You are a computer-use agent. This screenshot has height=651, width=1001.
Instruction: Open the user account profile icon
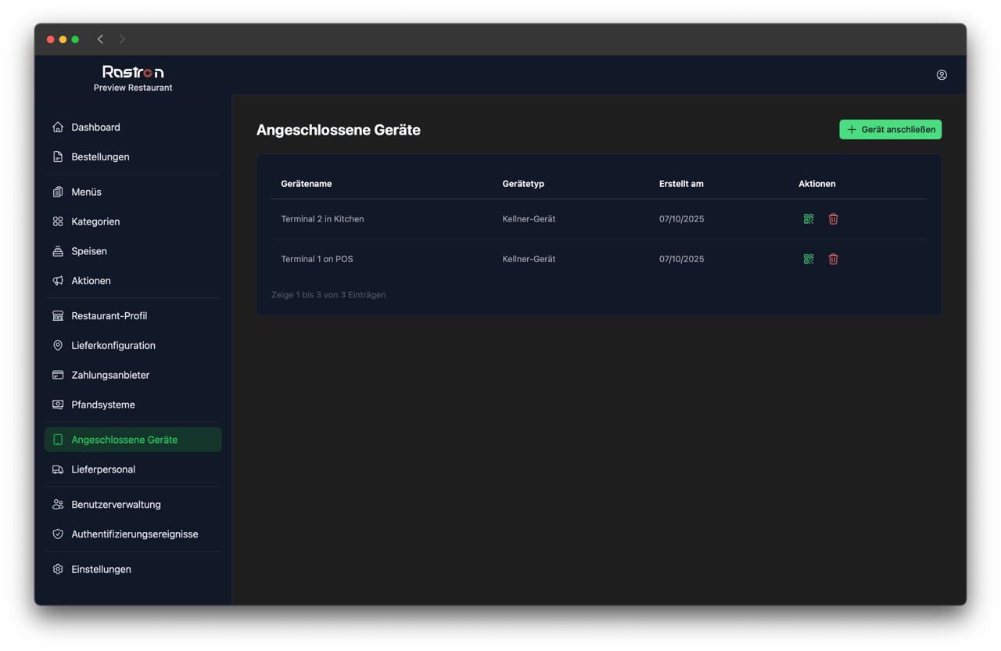point(942,75)
